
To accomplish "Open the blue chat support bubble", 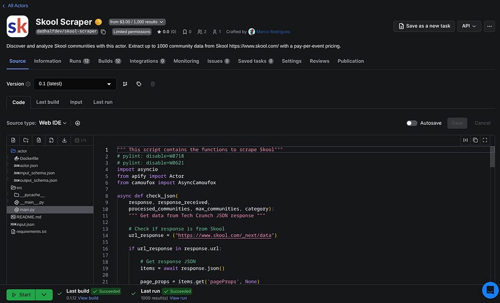I will pos(489,290).
